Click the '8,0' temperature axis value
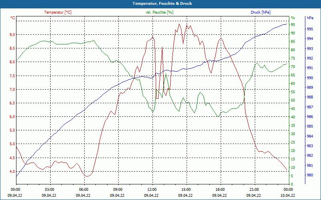 click(12, 62)
